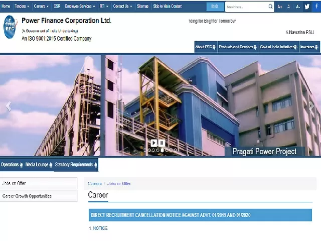Open Career Growth Opportunities in sidebar

pos(39,196)
